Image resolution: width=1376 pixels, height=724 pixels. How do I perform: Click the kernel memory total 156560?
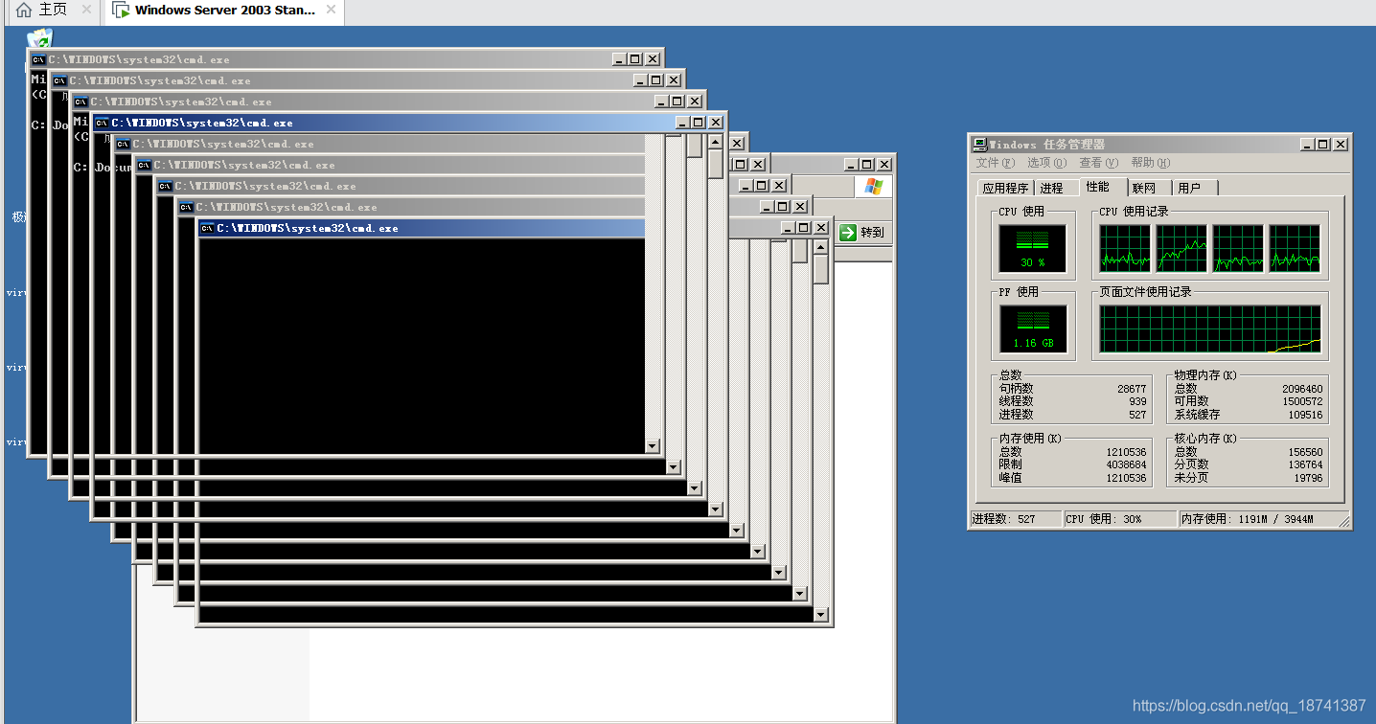[x=1305, y=452]
